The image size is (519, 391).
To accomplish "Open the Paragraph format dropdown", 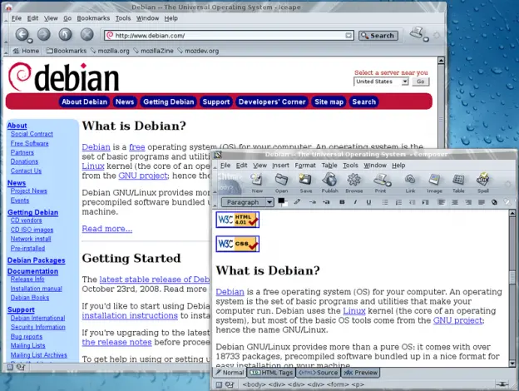I will tap(248, 202).
